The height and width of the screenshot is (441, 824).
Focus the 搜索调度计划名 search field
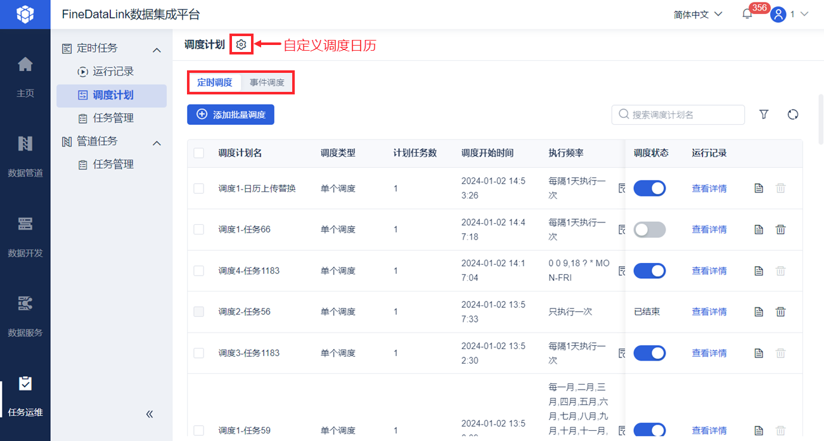678,115
